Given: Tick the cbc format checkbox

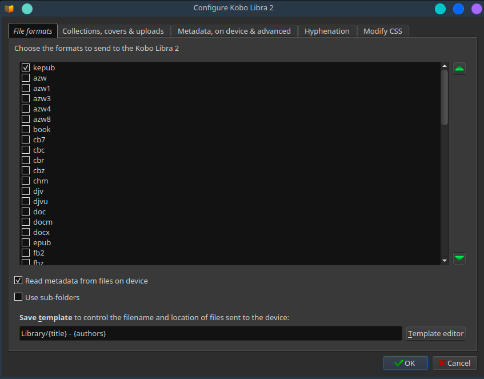Looking at the screenshot, I should pos(26,150).
